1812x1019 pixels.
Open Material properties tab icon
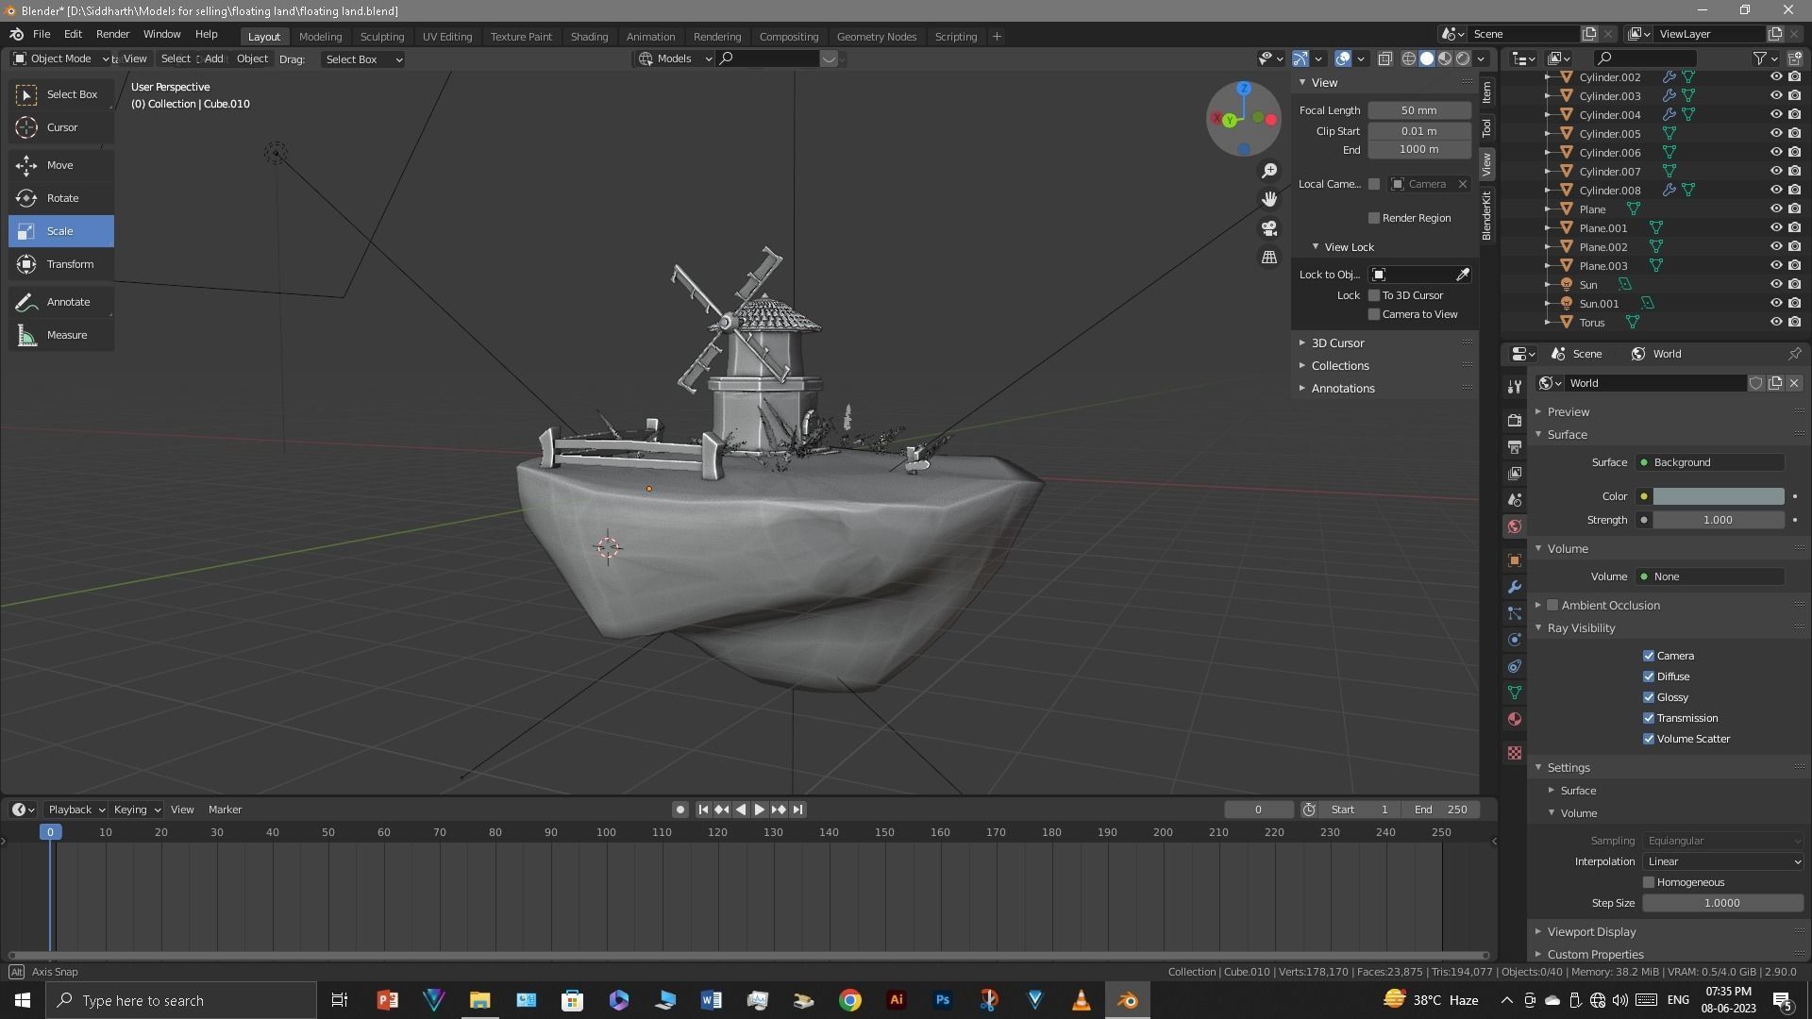1515,719
